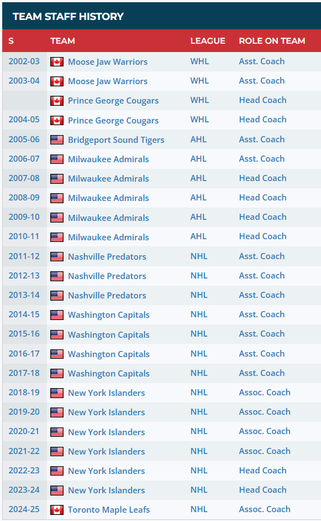Screen dimensions: 321x521
Task: Click Canadian flag in 2002-03 Moose Jaw row
Action: coord(57,62)
